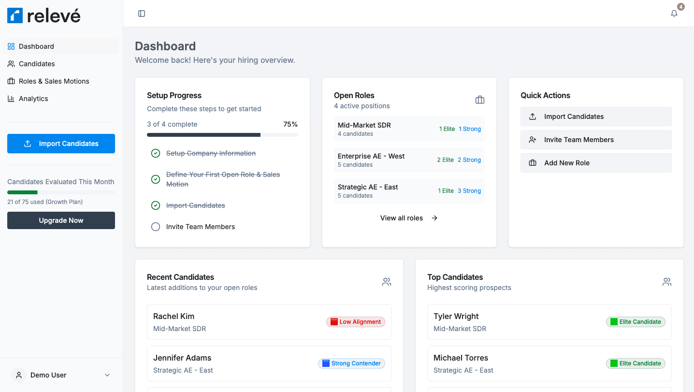
Task: Click the Candidates Evaluated progress bar
Action: tap(61, 192)
